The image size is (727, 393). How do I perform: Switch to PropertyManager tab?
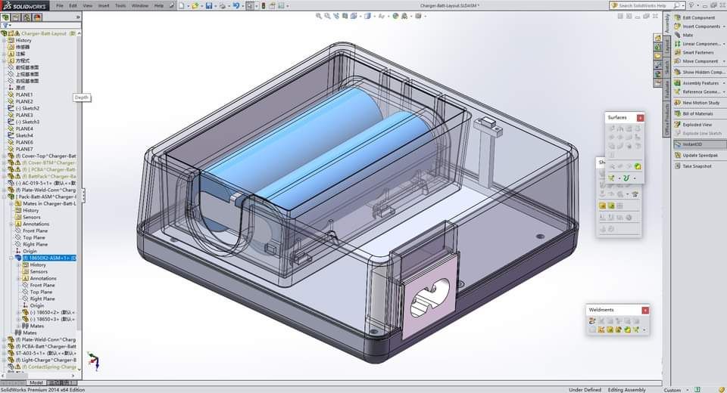pyautogui.click(x=16, y=17)
